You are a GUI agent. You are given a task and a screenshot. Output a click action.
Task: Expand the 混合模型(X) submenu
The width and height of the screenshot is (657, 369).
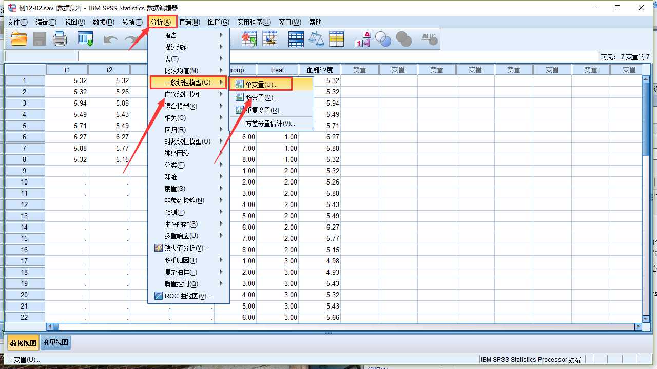(x=188, y=106)
